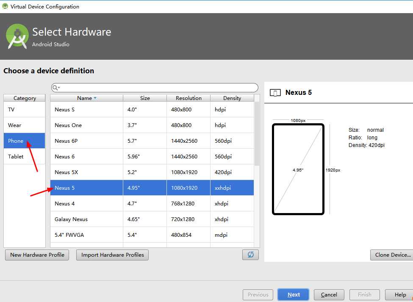This screenshot has height=302, width=413.
Task: Click the Help button
Action: click(x=399, y=295)
